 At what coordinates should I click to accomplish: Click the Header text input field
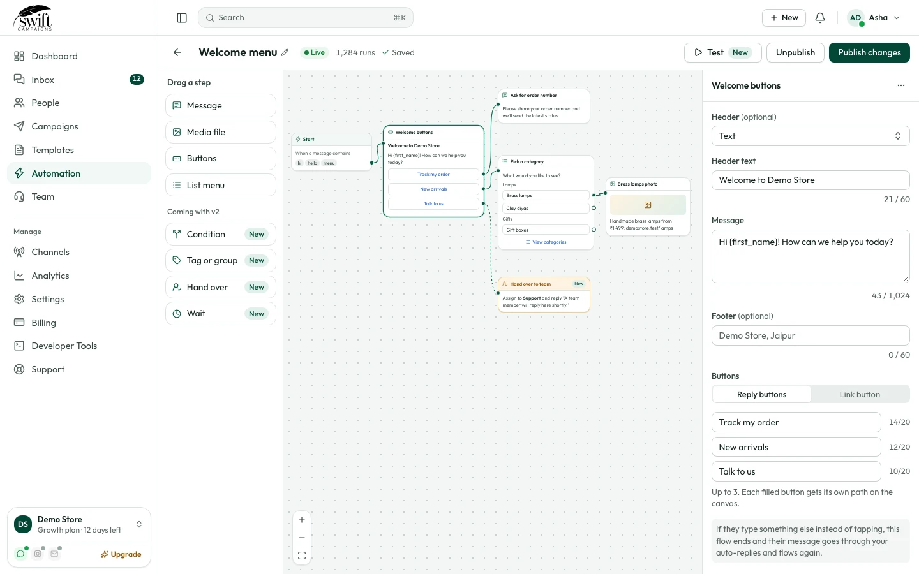811,180
